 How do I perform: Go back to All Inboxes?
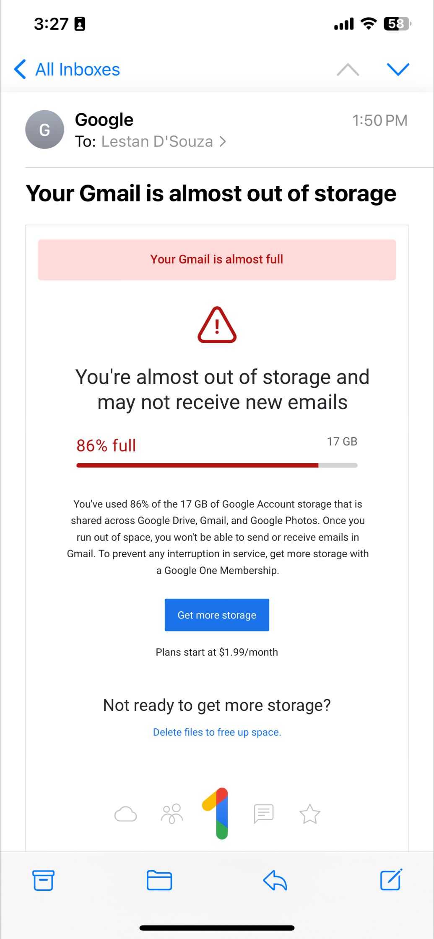[x=67, y=70]
